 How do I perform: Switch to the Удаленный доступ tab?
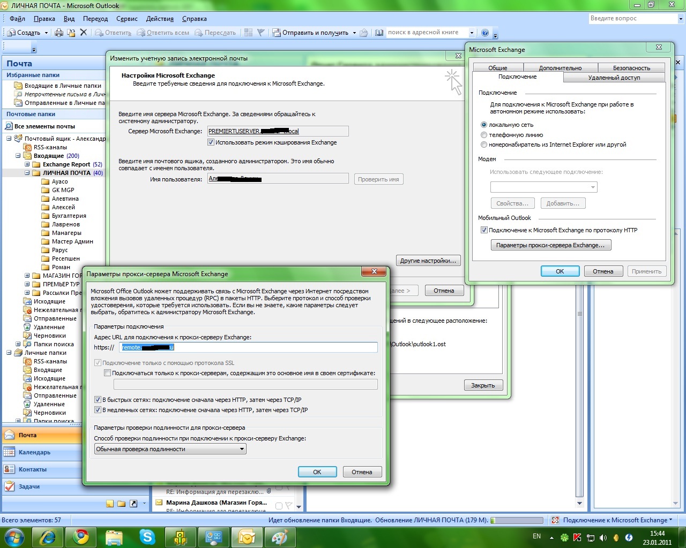click(614, 78)
